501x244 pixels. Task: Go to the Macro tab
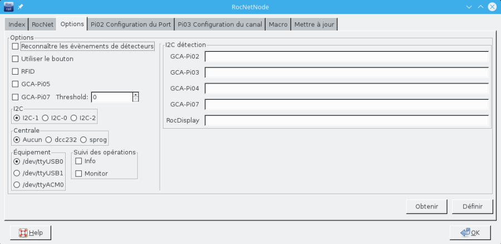point(278,25)
